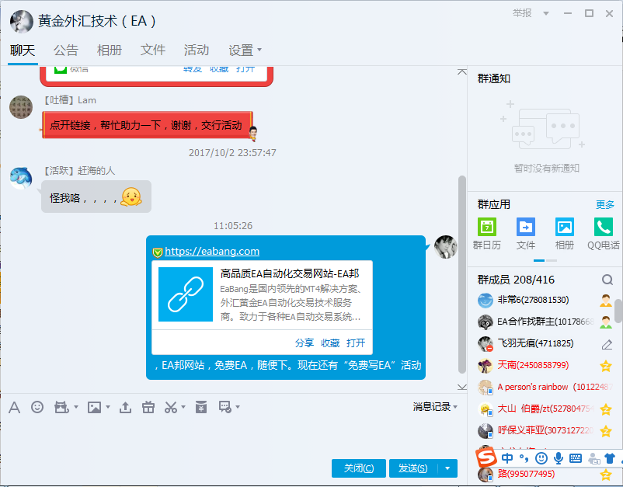Click 更多 in 群应用 section
623x487 pixels.
coord(604,204)
